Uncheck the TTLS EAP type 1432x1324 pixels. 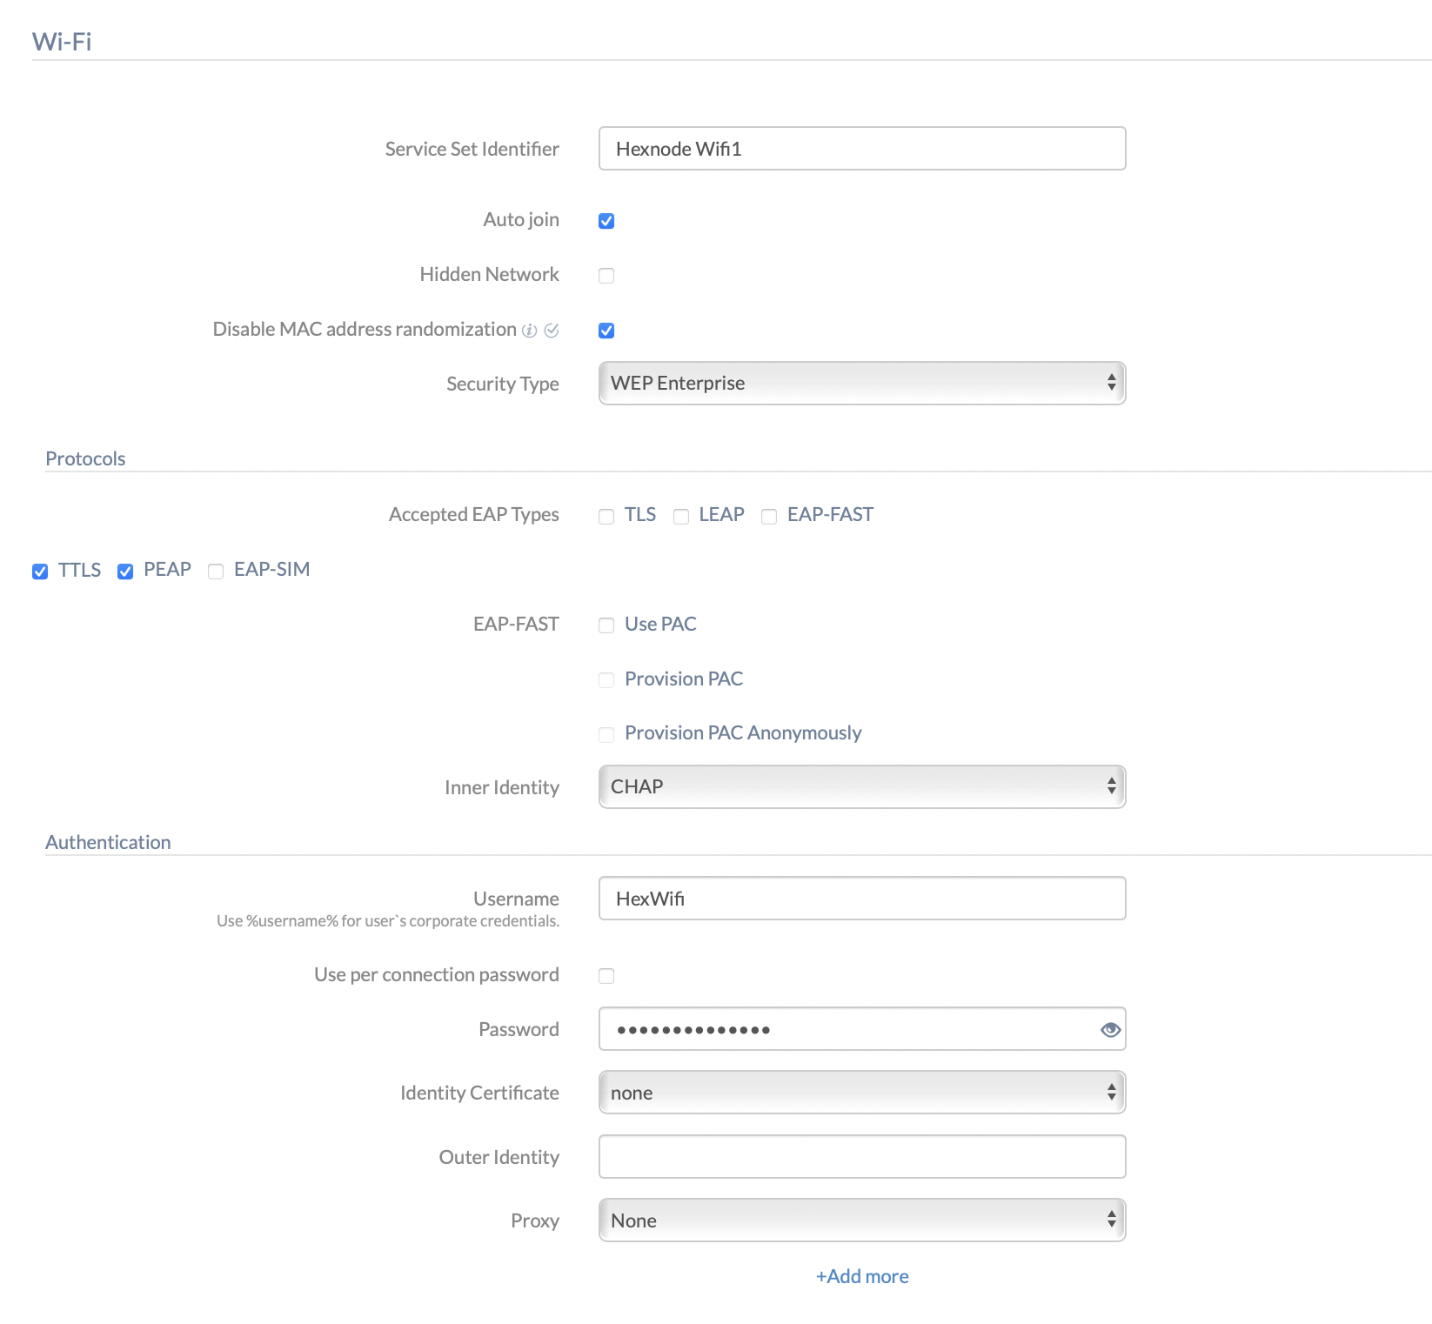click(x=40, y=572)
